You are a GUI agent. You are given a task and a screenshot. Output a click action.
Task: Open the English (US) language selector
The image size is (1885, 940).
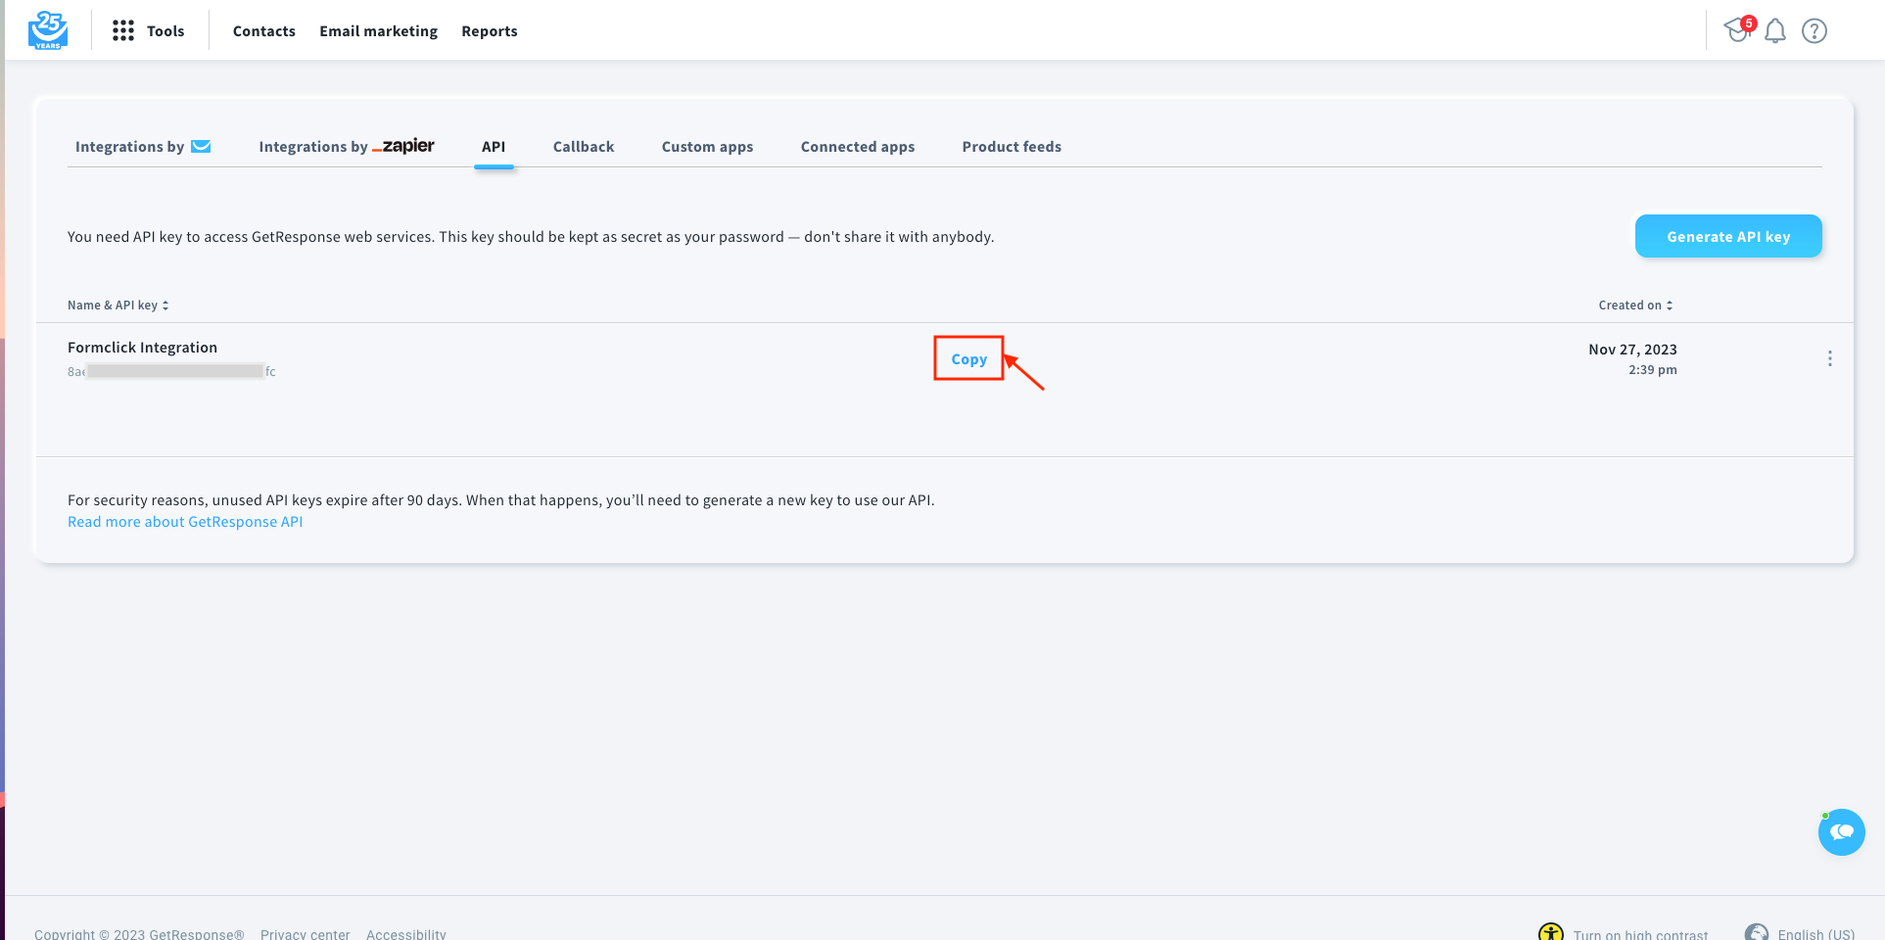1816,934
